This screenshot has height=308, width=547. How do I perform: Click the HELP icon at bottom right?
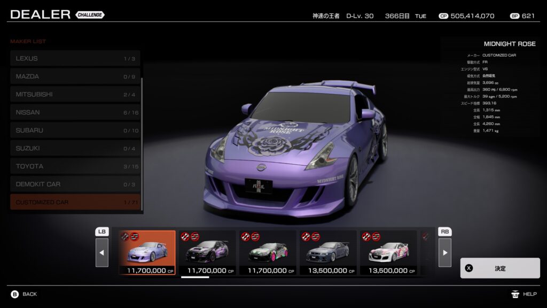click(515, 294)
